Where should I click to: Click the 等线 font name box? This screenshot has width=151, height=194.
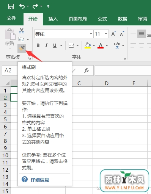pos(61,34)
